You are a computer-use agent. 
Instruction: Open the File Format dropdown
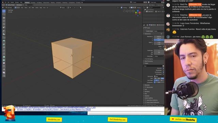point(159,77)
